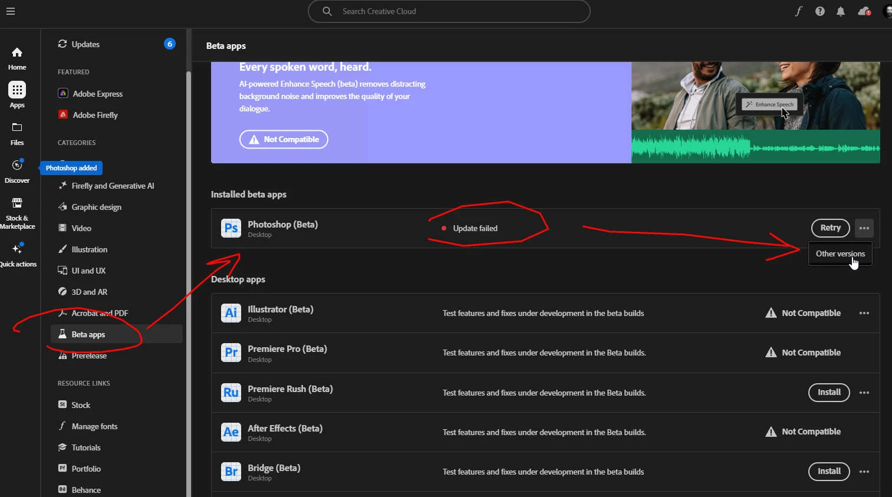
Task: Click Premiere Pro (Beta) app name
Action: click(x=287, y=349)
